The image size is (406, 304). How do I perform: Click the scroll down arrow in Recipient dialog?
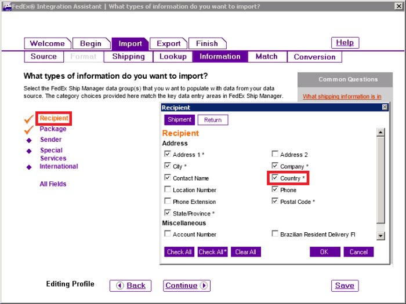(380, 236)
